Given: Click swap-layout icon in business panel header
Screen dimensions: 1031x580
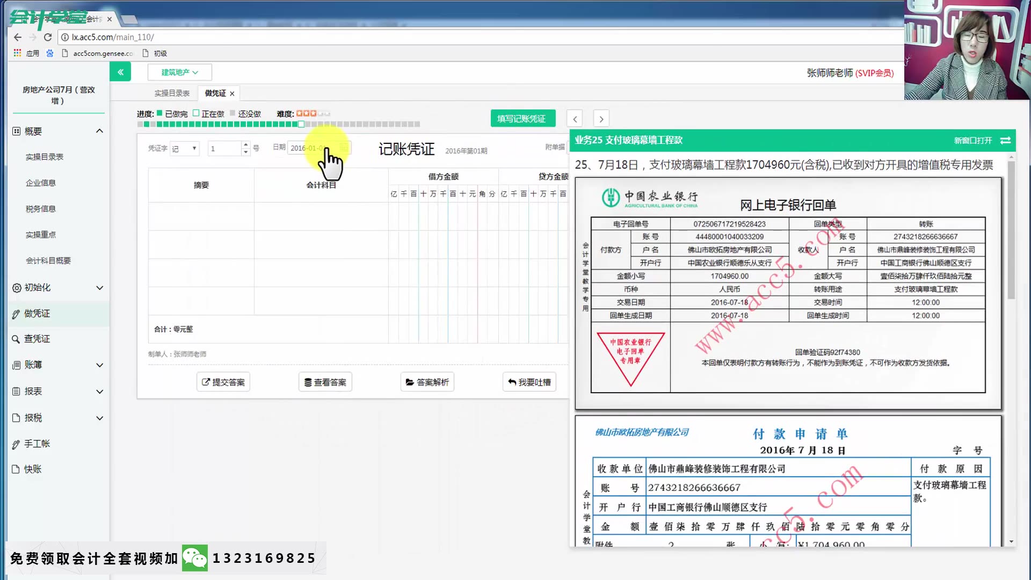Looking at the screenshot, I should click(x=1005, y=140).
